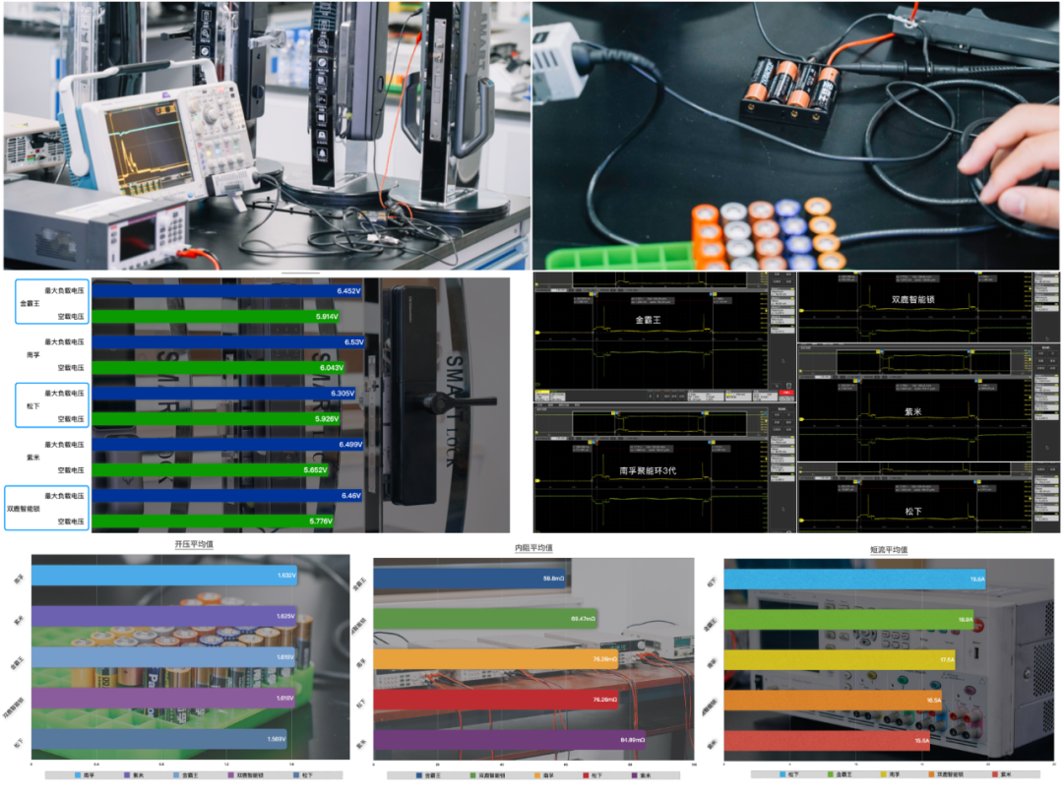1063x797 pixels.
Task: Click the 16.5A orange bar
Action: tap(834, 701)
